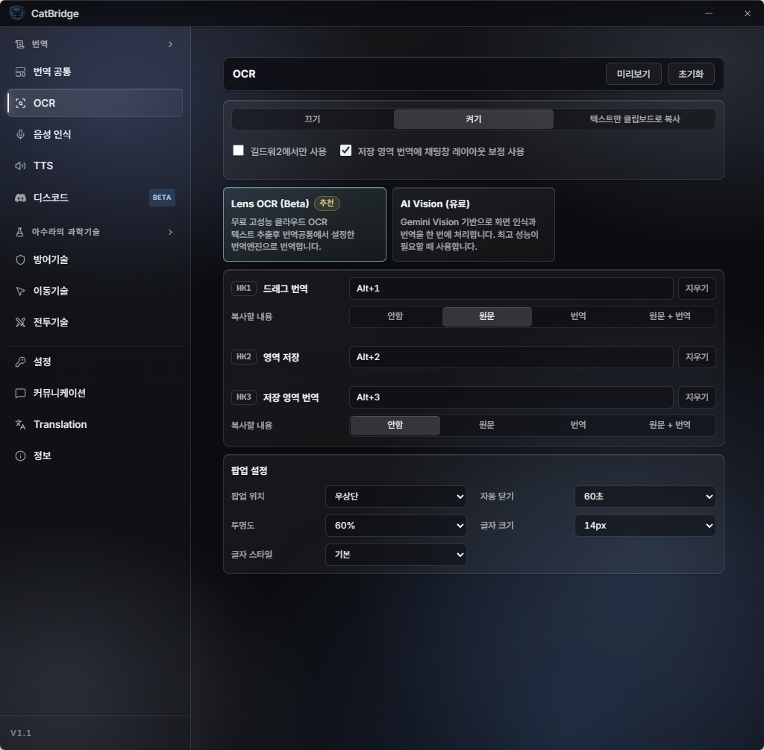
Task: Open 디스코드 in the sidebar
Action: pos(95,198)
